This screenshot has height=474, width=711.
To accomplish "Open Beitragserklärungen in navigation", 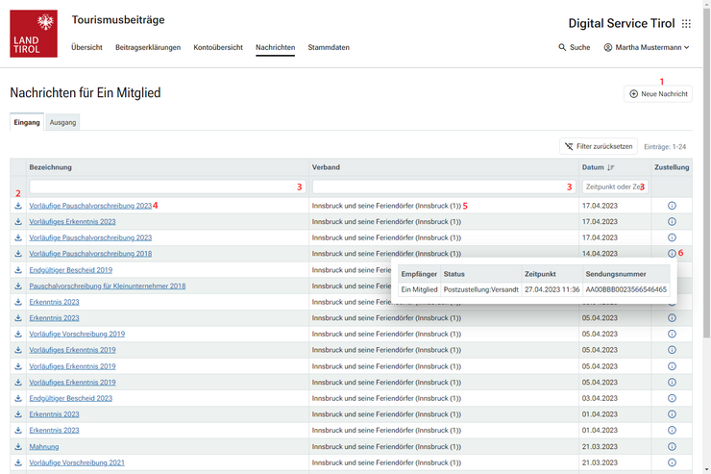I will (x=147, y=47).
